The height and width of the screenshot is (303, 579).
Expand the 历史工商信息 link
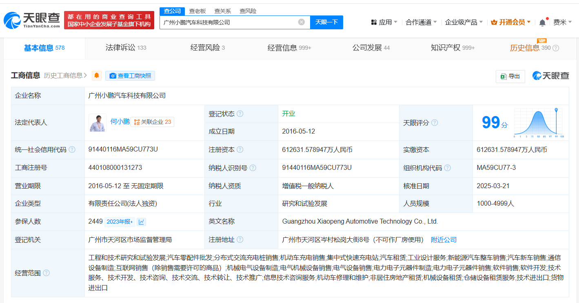point(66,75)
